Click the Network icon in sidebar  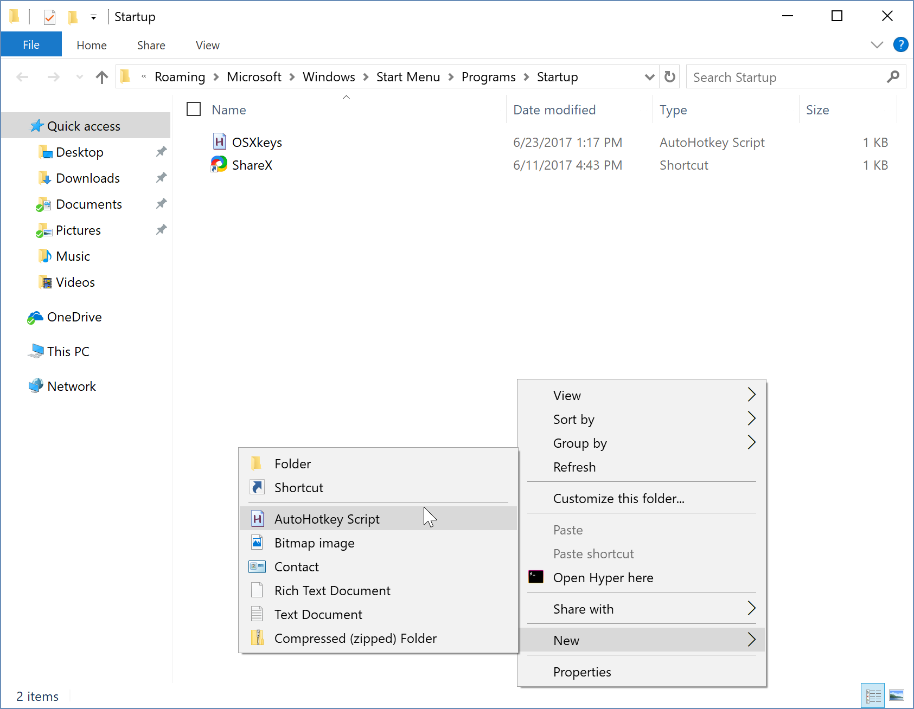[x=36, y=385]
